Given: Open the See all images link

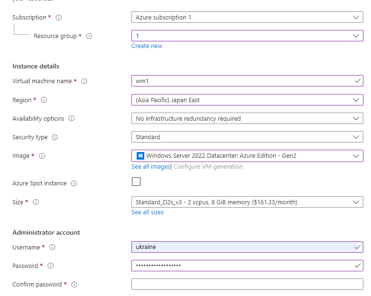Looking at the screenshot, I should [x=150, y=167].
